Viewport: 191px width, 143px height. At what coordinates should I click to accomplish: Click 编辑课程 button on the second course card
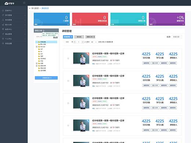pos(147,85)
